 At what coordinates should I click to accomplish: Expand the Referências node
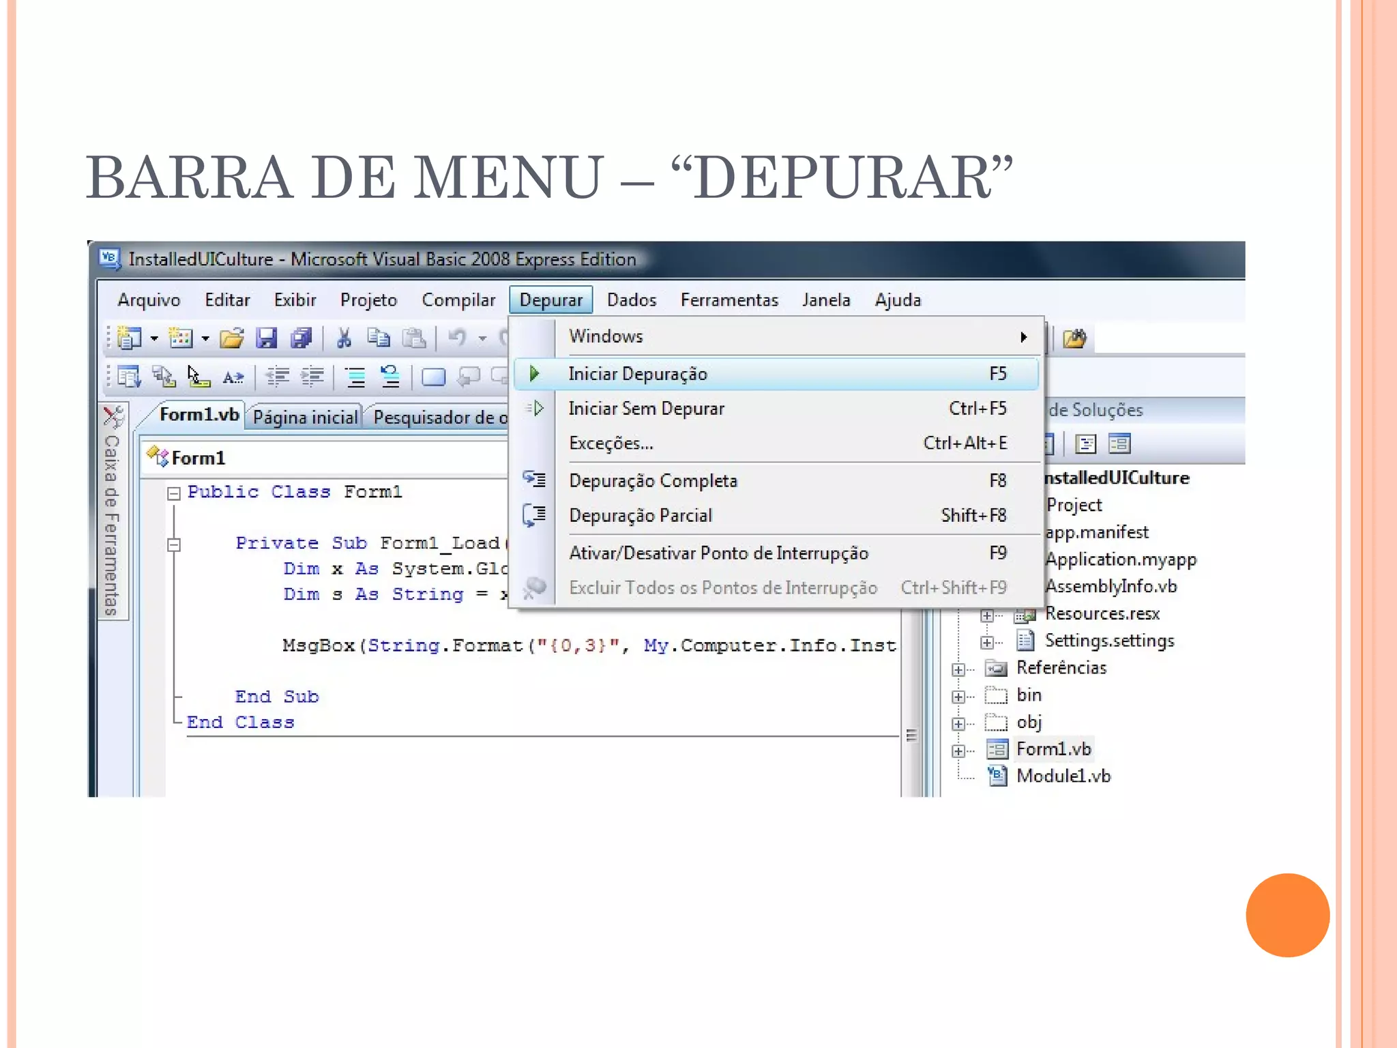958,670
